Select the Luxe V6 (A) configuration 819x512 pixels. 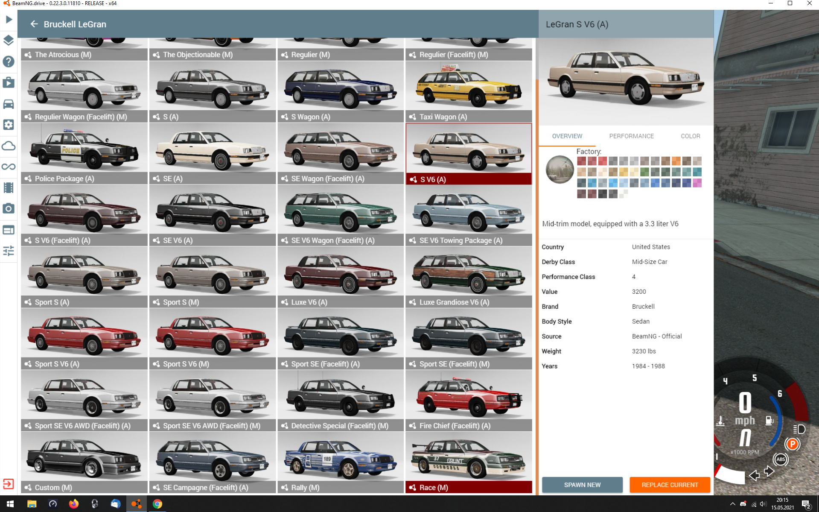[x=341, y=277]
